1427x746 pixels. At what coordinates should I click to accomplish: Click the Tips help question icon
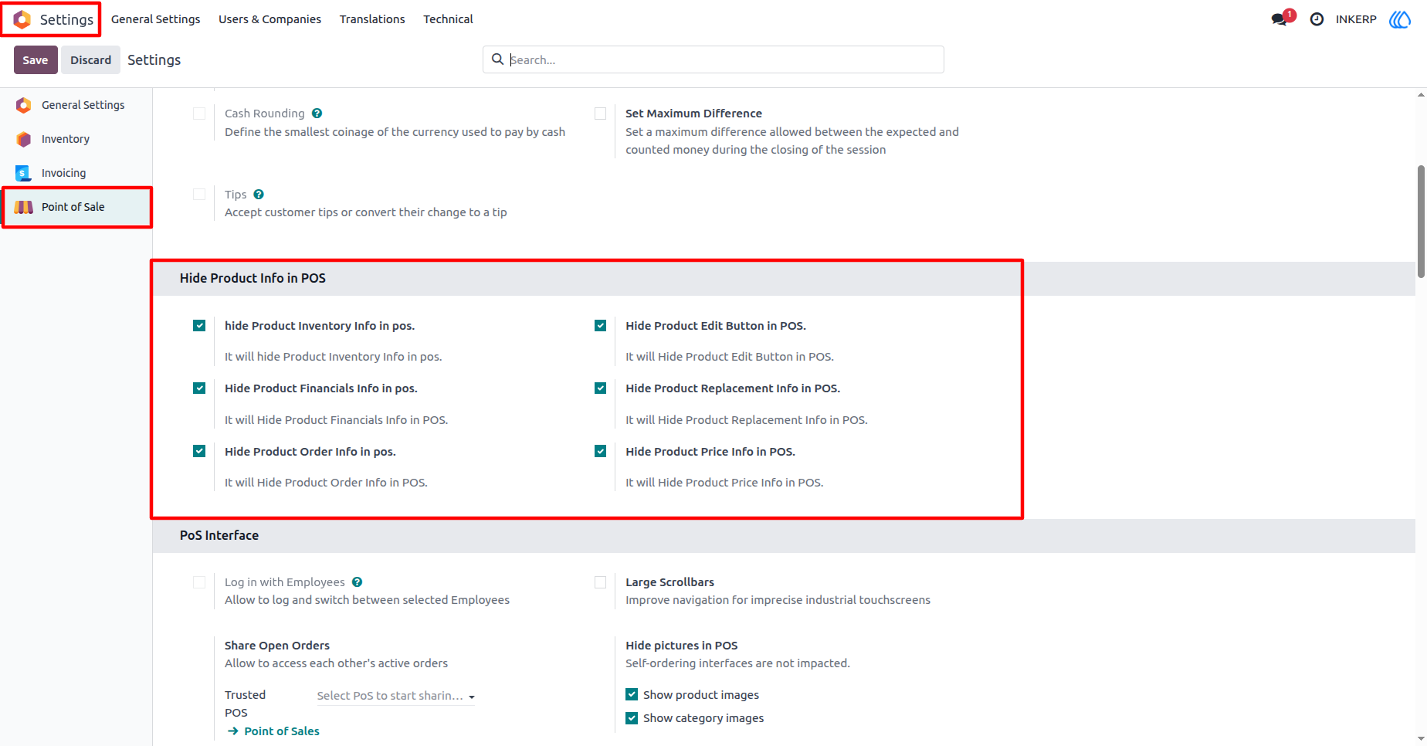[x=259, y=195]
